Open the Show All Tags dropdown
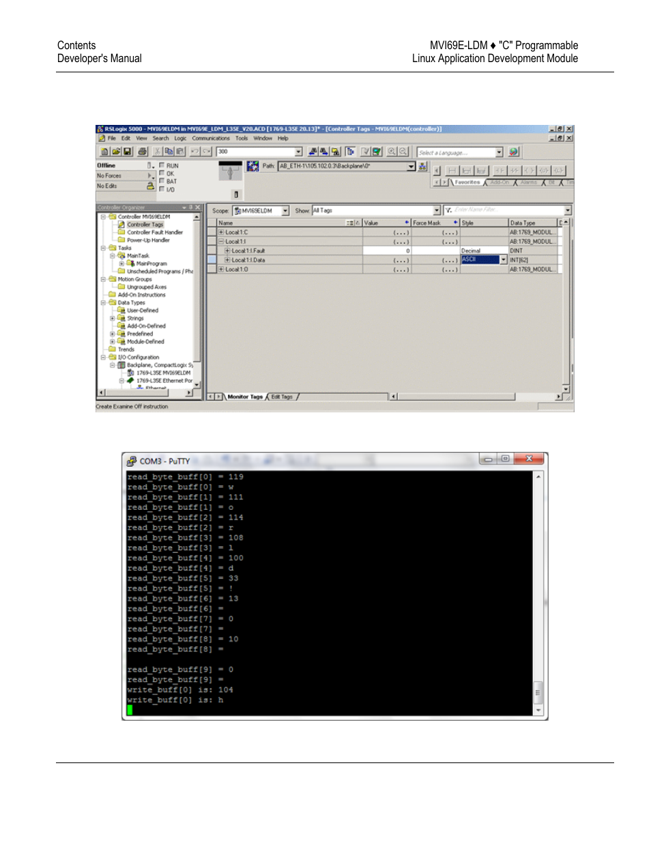This screenshot has width=651, height=843. (x=437, y=211)
